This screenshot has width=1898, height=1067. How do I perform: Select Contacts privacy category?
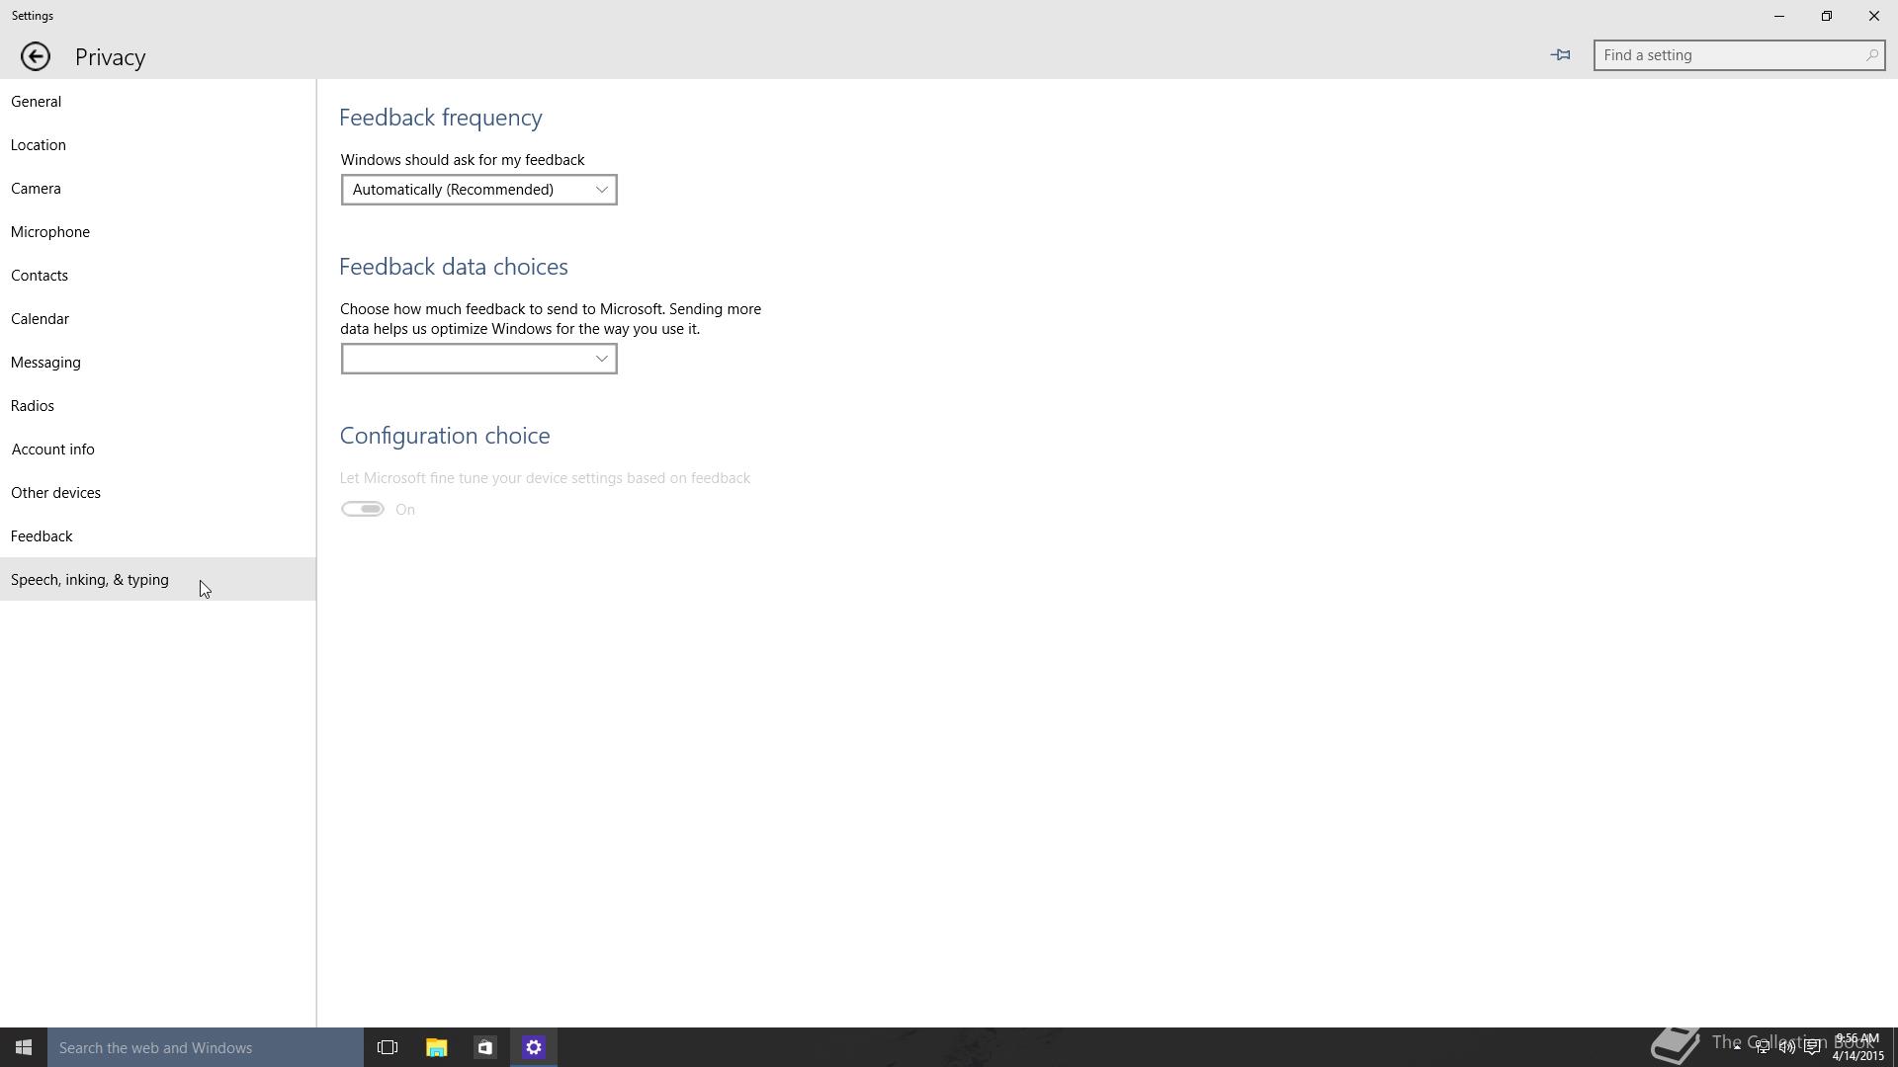coord(158,276)
